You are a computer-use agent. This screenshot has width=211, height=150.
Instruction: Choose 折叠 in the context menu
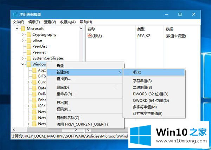click(x=85, y=66)
